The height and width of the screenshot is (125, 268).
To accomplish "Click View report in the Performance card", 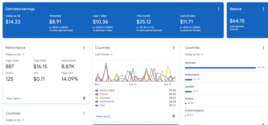I will pyautogui.click(x=14, y=98).
